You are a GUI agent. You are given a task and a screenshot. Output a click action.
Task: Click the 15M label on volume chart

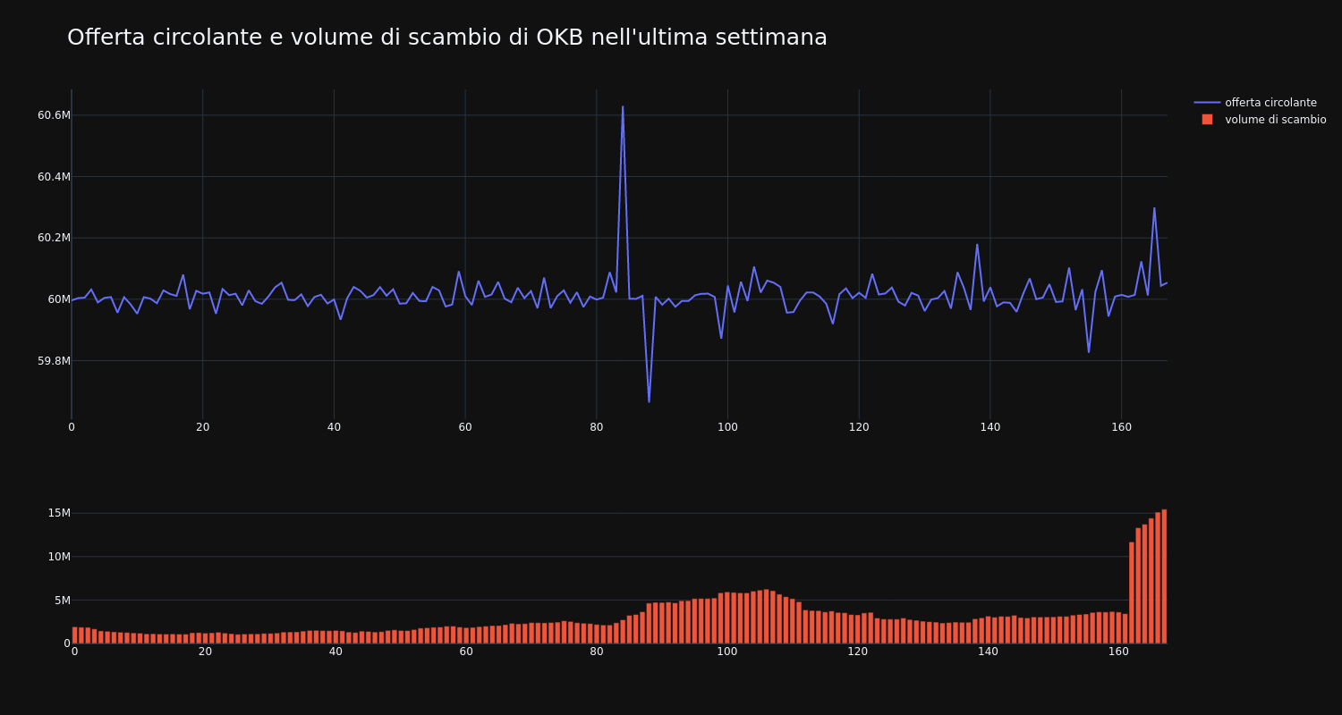tap(59, 513)
